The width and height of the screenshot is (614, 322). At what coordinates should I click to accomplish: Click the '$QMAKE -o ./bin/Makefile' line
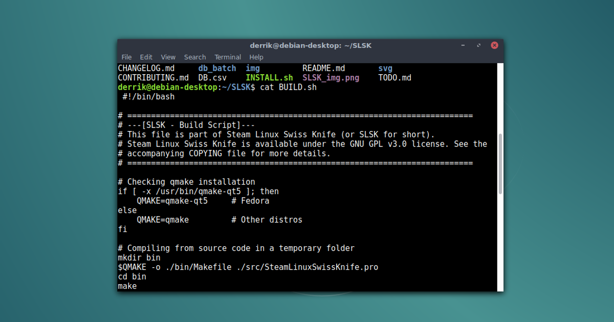248,267
